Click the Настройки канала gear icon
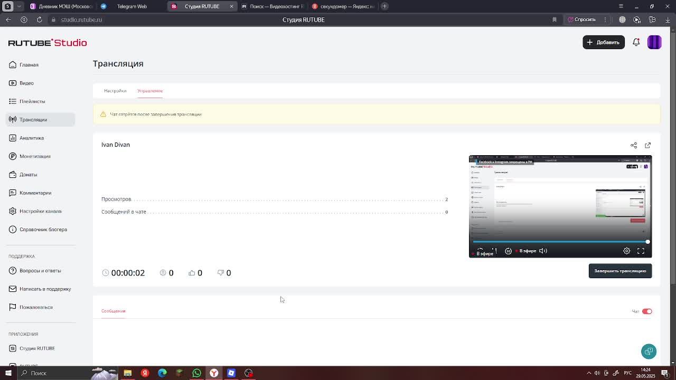This screenshot has width=676, height=380. [x=13, y=211]
